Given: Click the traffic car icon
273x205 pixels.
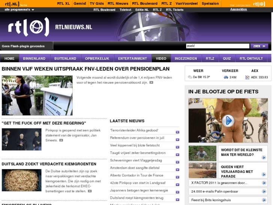Looking at the screenshot, I should (226, 77).
